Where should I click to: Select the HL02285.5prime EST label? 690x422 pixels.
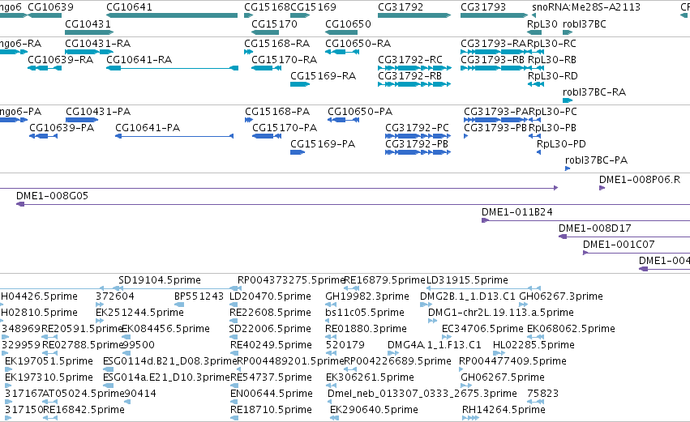[x=534, y=346]
